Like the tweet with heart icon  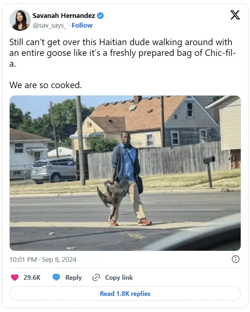point(15,277)
